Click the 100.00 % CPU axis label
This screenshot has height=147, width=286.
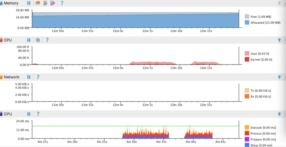coord(23,47)
